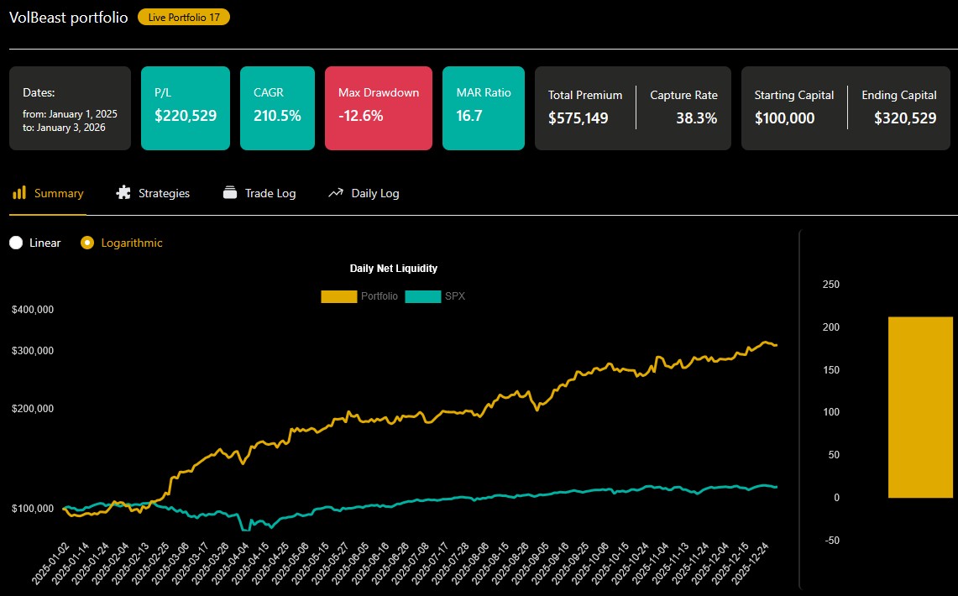The width and height of the screenshot is (958, 596).
Task: Click the yellow bar in the right chart
Action: point(921,407)
